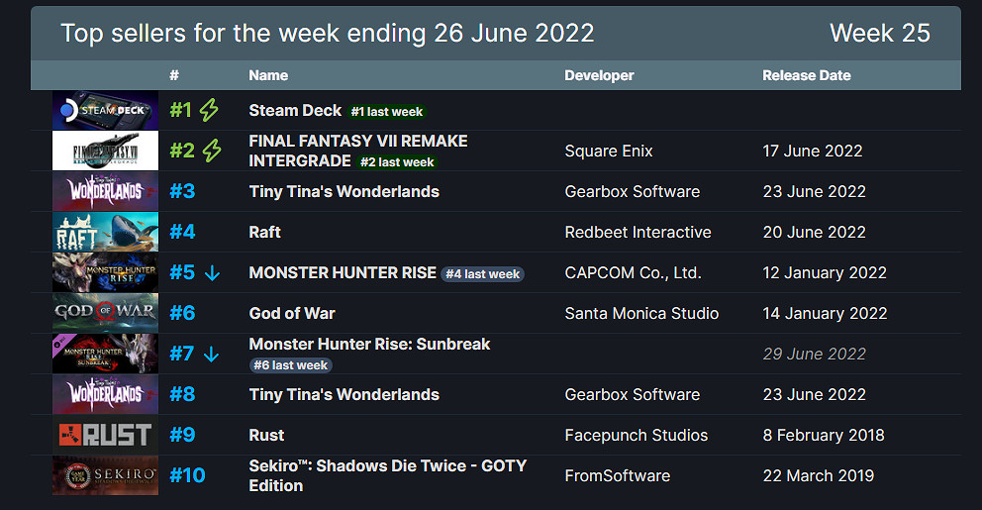
Task: Click the down arrow next to #7
Action: point(212,354)
